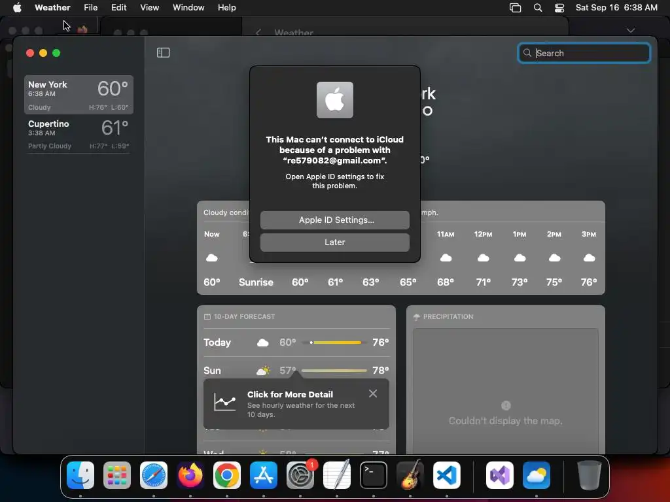Screen dimensions: 670x502
Task: Select Cupertino in the city list
Action: [79, 134]
